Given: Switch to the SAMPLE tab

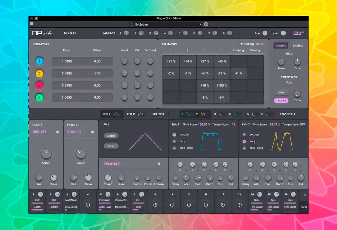Looking at the screenshot, I should point(298,45).
